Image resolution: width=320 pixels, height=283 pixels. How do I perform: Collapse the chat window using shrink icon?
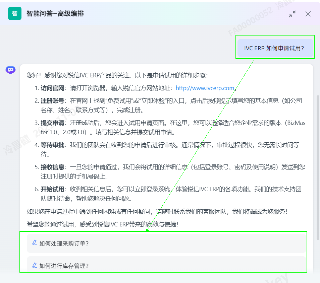coord(292,14)
